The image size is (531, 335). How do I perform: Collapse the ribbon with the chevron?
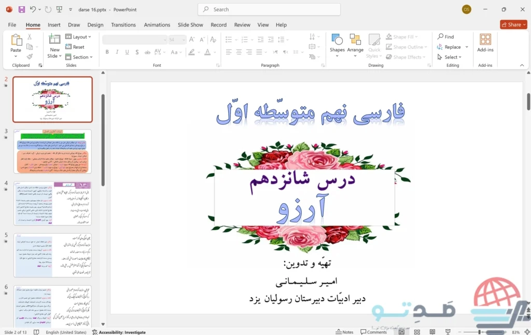522,65
